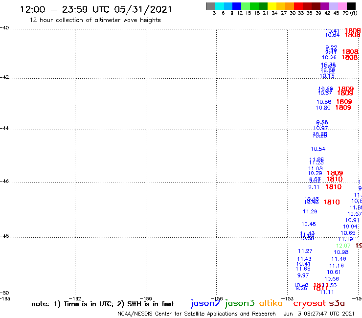The width and height of the screenshot is (362, 318).
Task: Click the wave height value 10.91
Action: point(352,220)
